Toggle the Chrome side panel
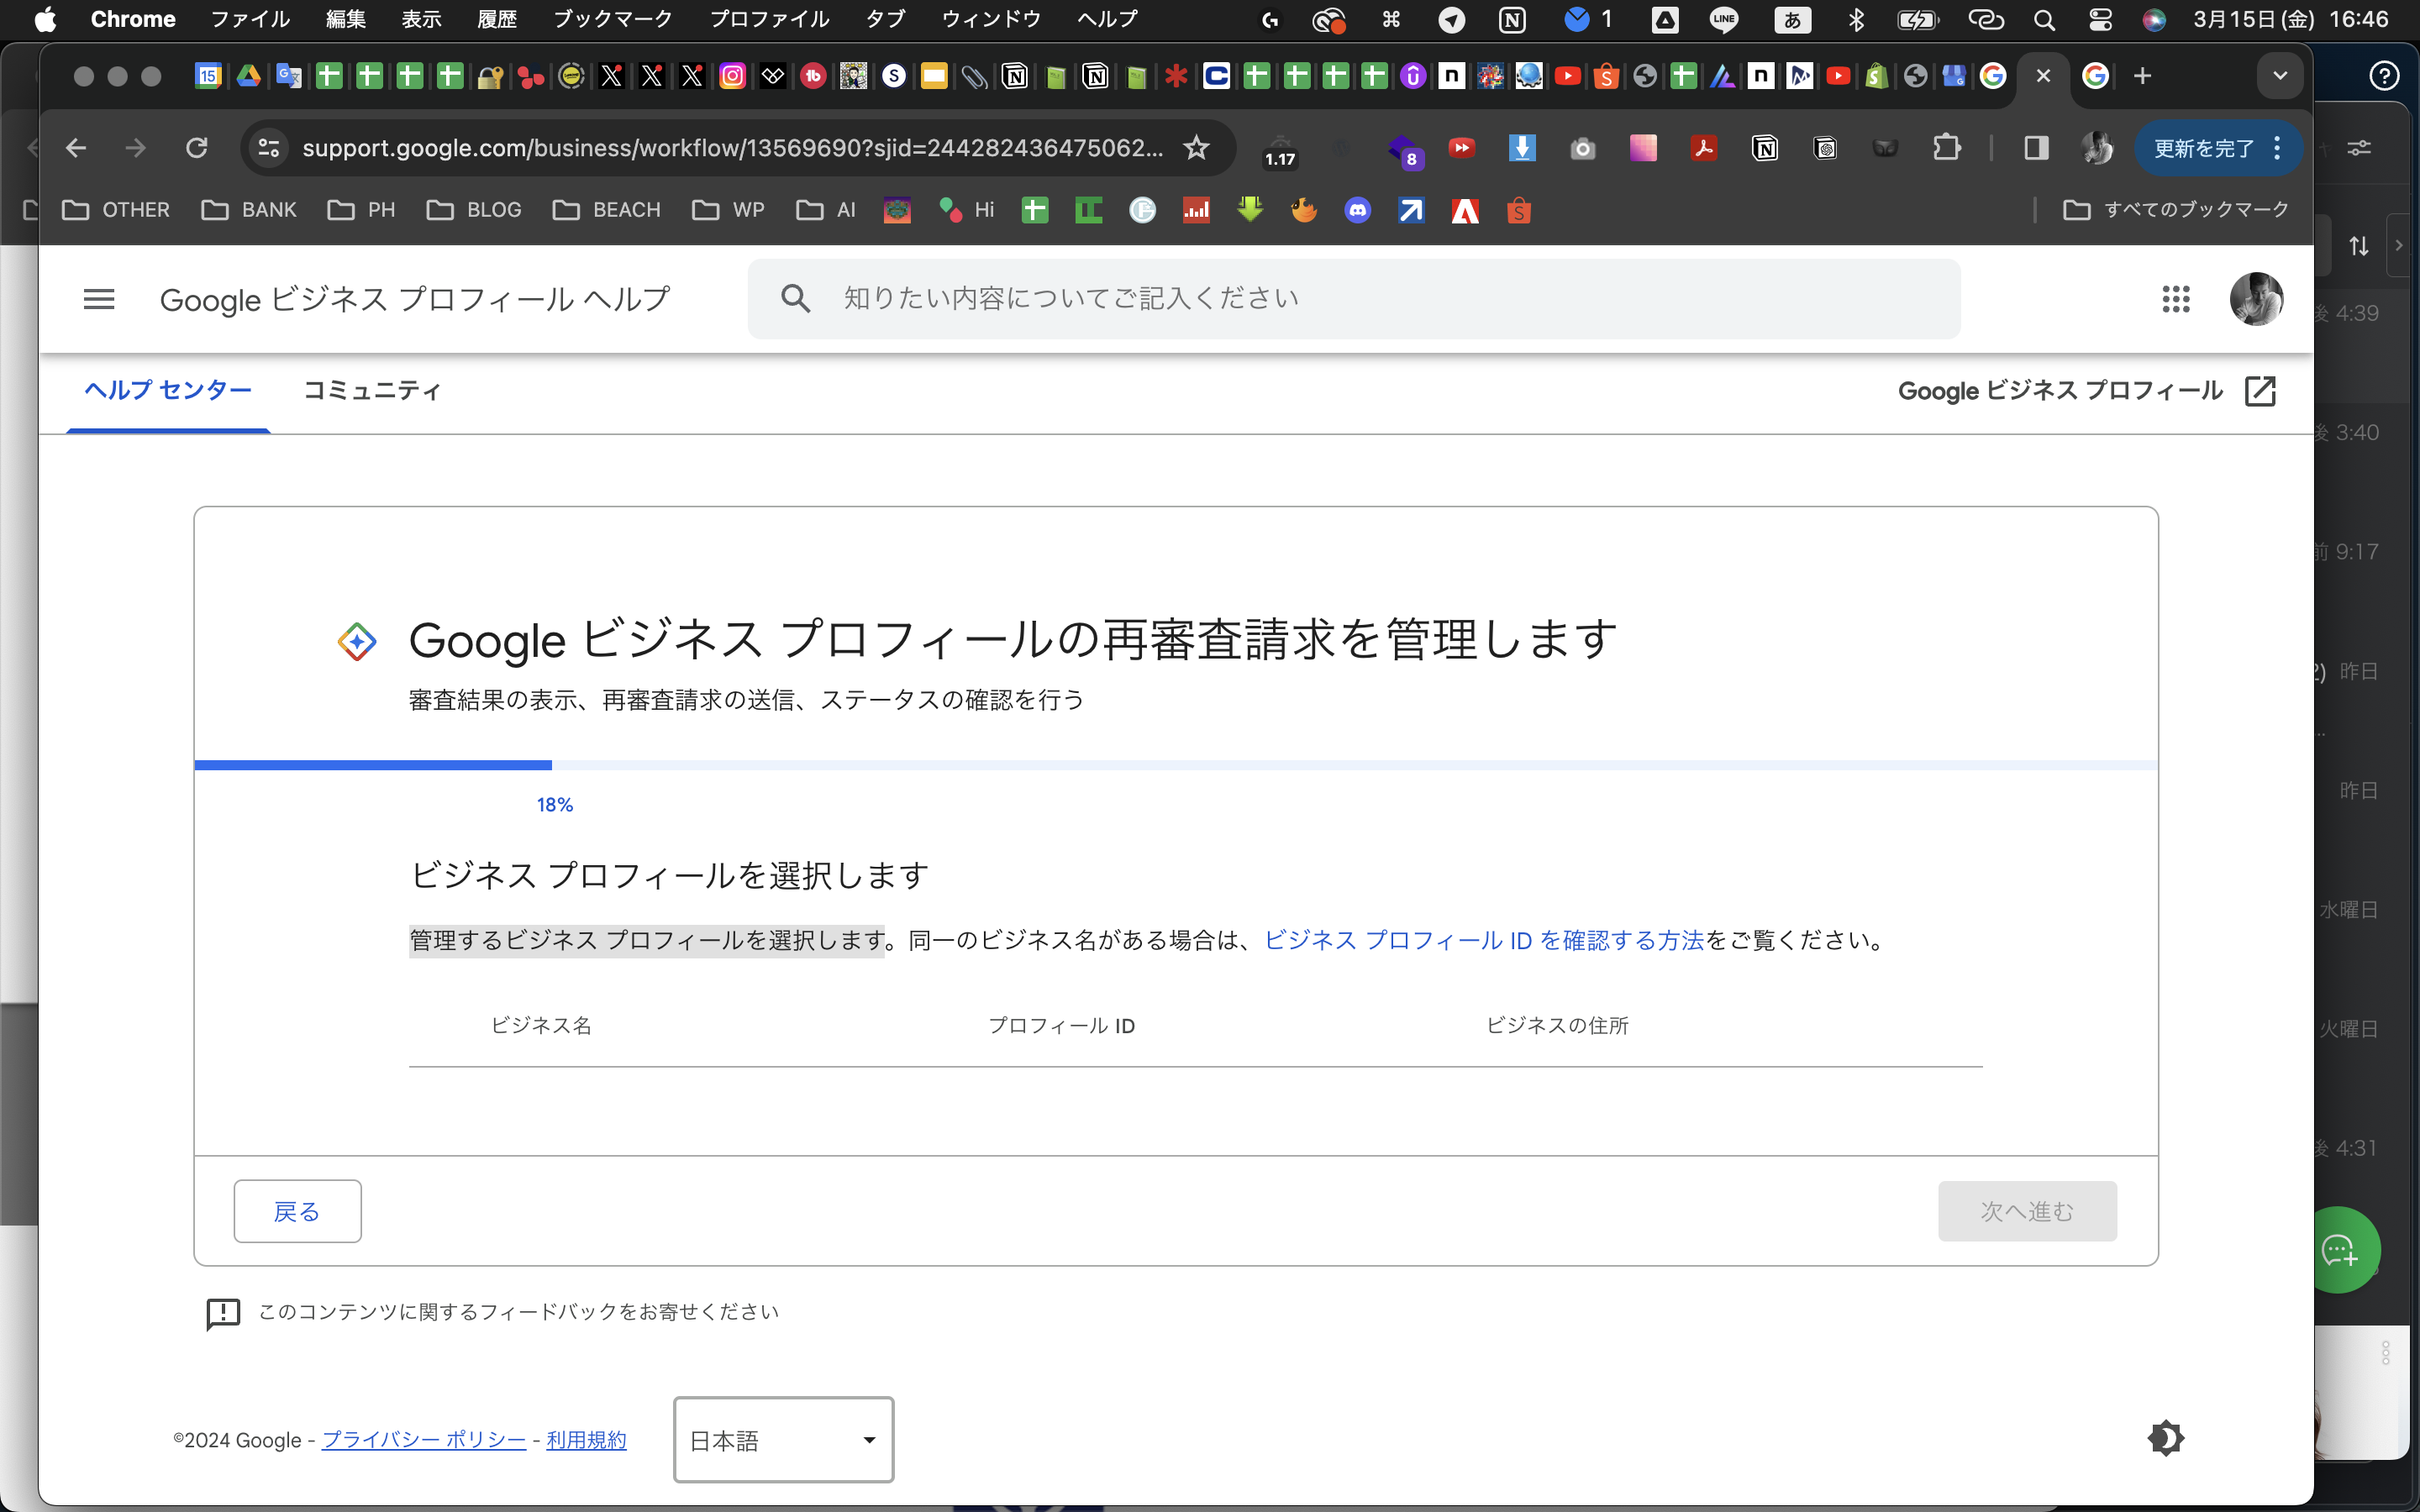This screenshot has width=2420, height=1512. pos(2036,148)
